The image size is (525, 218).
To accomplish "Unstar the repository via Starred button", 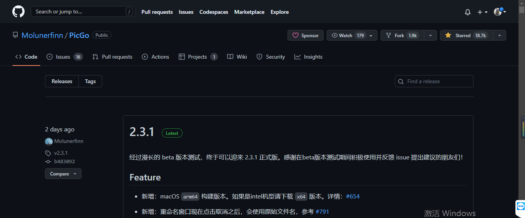I will pos(466,35).
